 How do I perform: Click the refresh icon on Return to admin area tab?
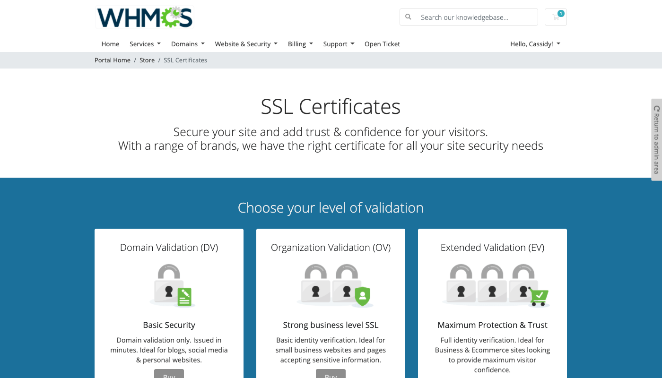point(656,108)
